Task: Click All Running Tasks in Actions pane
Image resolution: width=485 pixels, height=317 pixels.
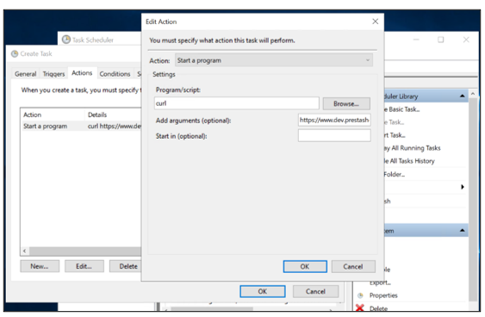Action: (413, 148)
